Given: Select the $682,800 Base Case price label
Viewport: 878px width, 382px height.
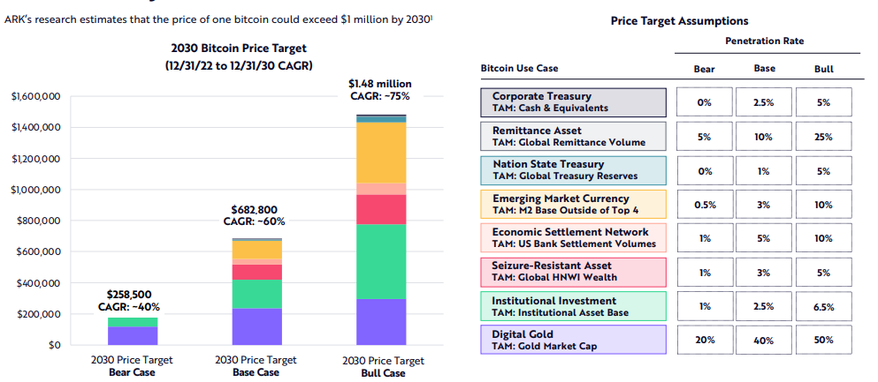Looking at the screenshot, I should click(x=256, y=210).
